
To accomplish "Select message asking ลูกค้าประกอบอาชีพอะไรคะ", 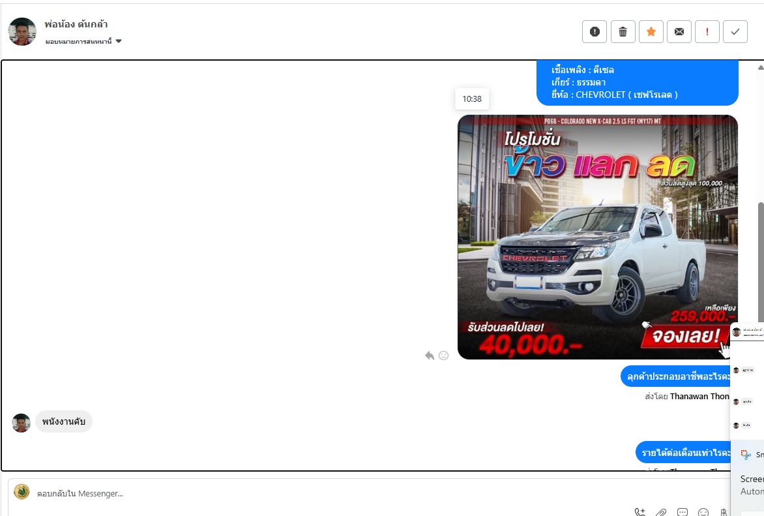I will [x=675, y=376].
